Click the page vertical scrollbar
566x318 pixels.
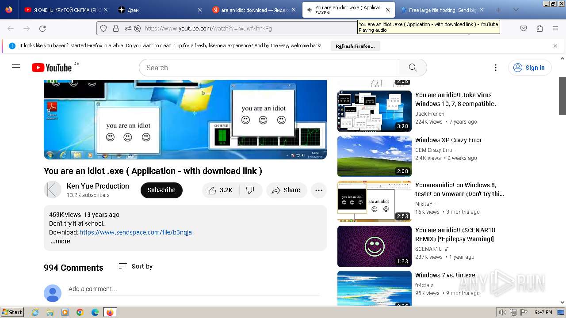click(562, 180)
